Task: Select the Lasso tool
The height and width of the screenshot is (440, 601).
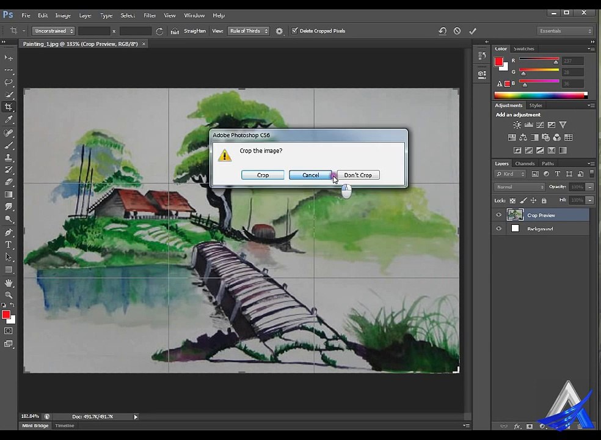Action: pyautogui.click(x=9, y=82)
